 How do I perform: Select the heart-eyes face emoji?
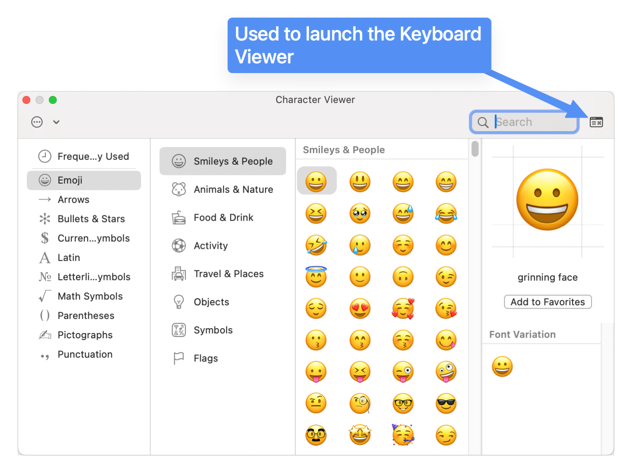360,308
